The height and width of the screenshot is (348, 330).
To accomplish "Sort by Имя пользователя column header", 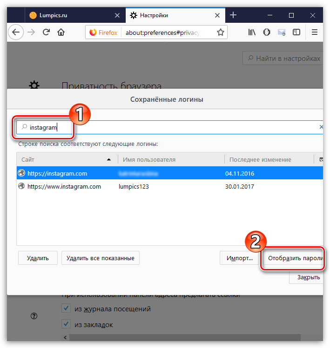I will pos(171,159).
